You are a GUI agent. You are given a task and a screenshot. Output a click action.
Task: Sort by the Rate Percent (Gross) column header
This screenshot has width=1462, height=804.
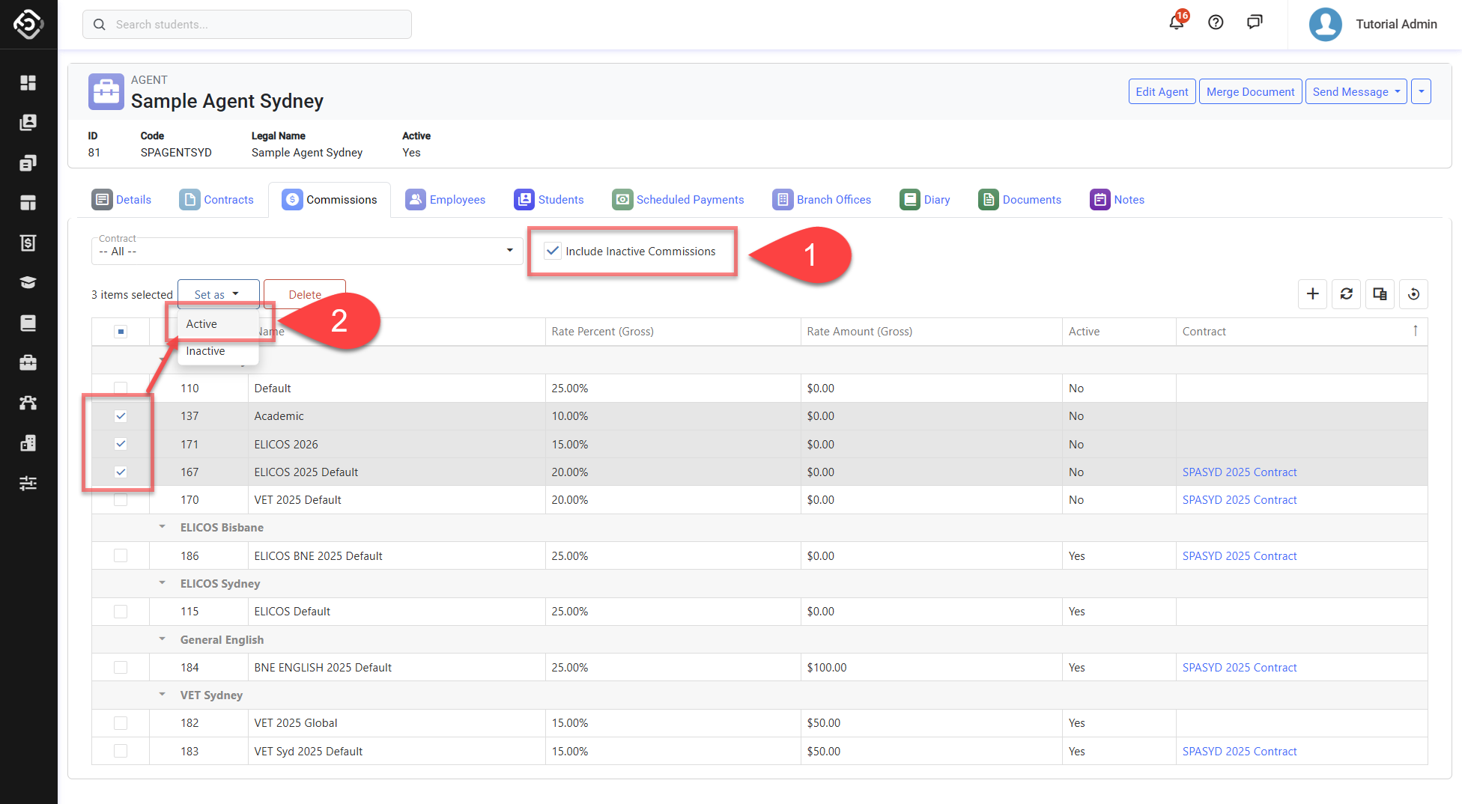pos(603,332)
